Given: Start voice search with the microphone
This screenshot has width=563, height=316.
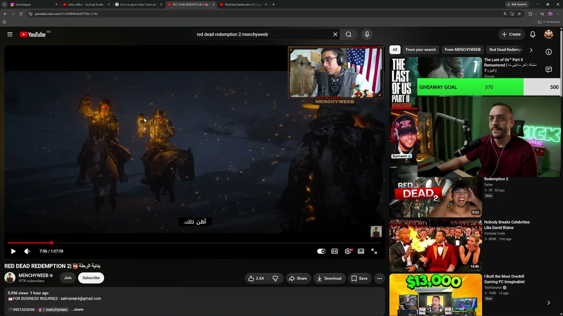Looking at the screenshot, I should pos(367,34).
